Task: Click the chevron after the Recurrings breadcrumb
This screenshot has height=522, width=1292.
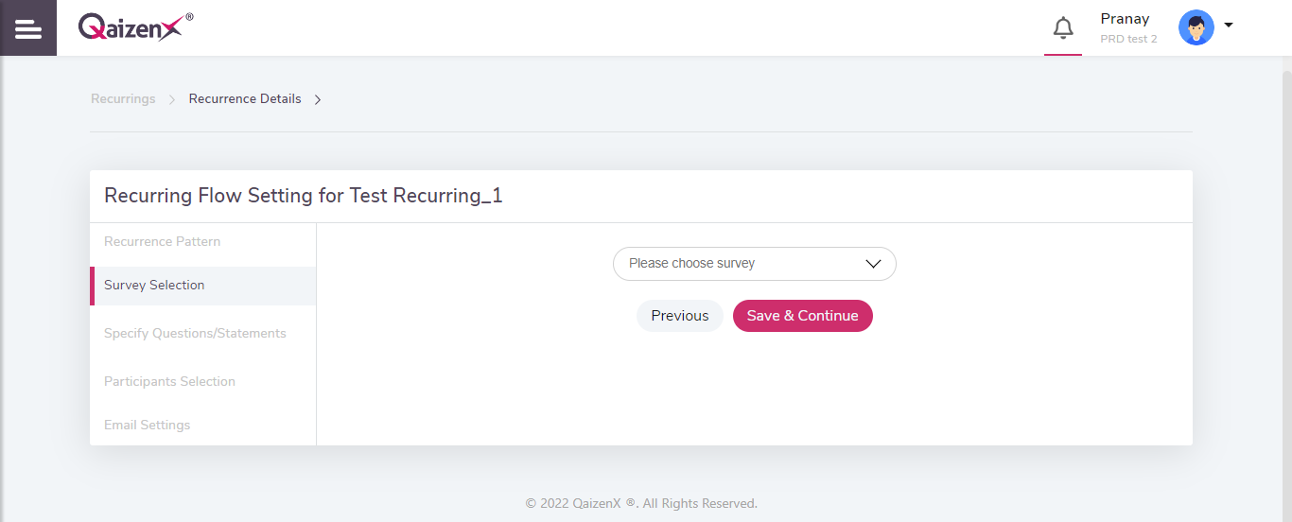Action: (x=172, y=99)
